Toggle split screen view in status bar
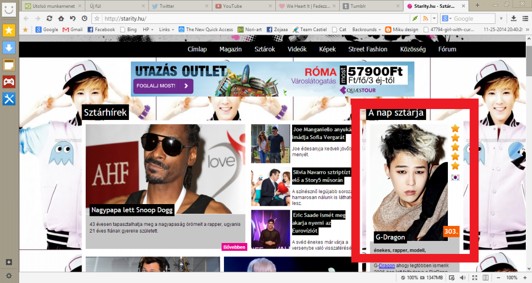Screen dimensions: 532x283 tap(485, 278)
